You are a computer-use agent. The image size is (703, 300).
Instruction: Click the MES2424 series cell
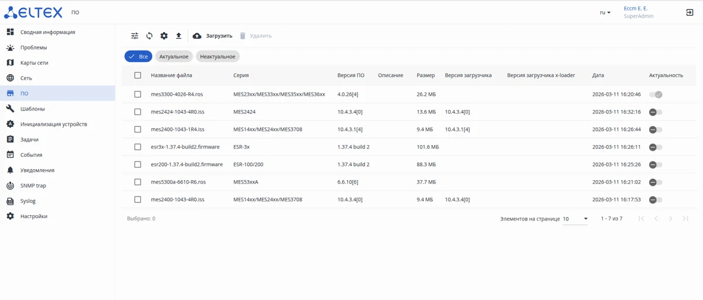(x=244, y=112)
